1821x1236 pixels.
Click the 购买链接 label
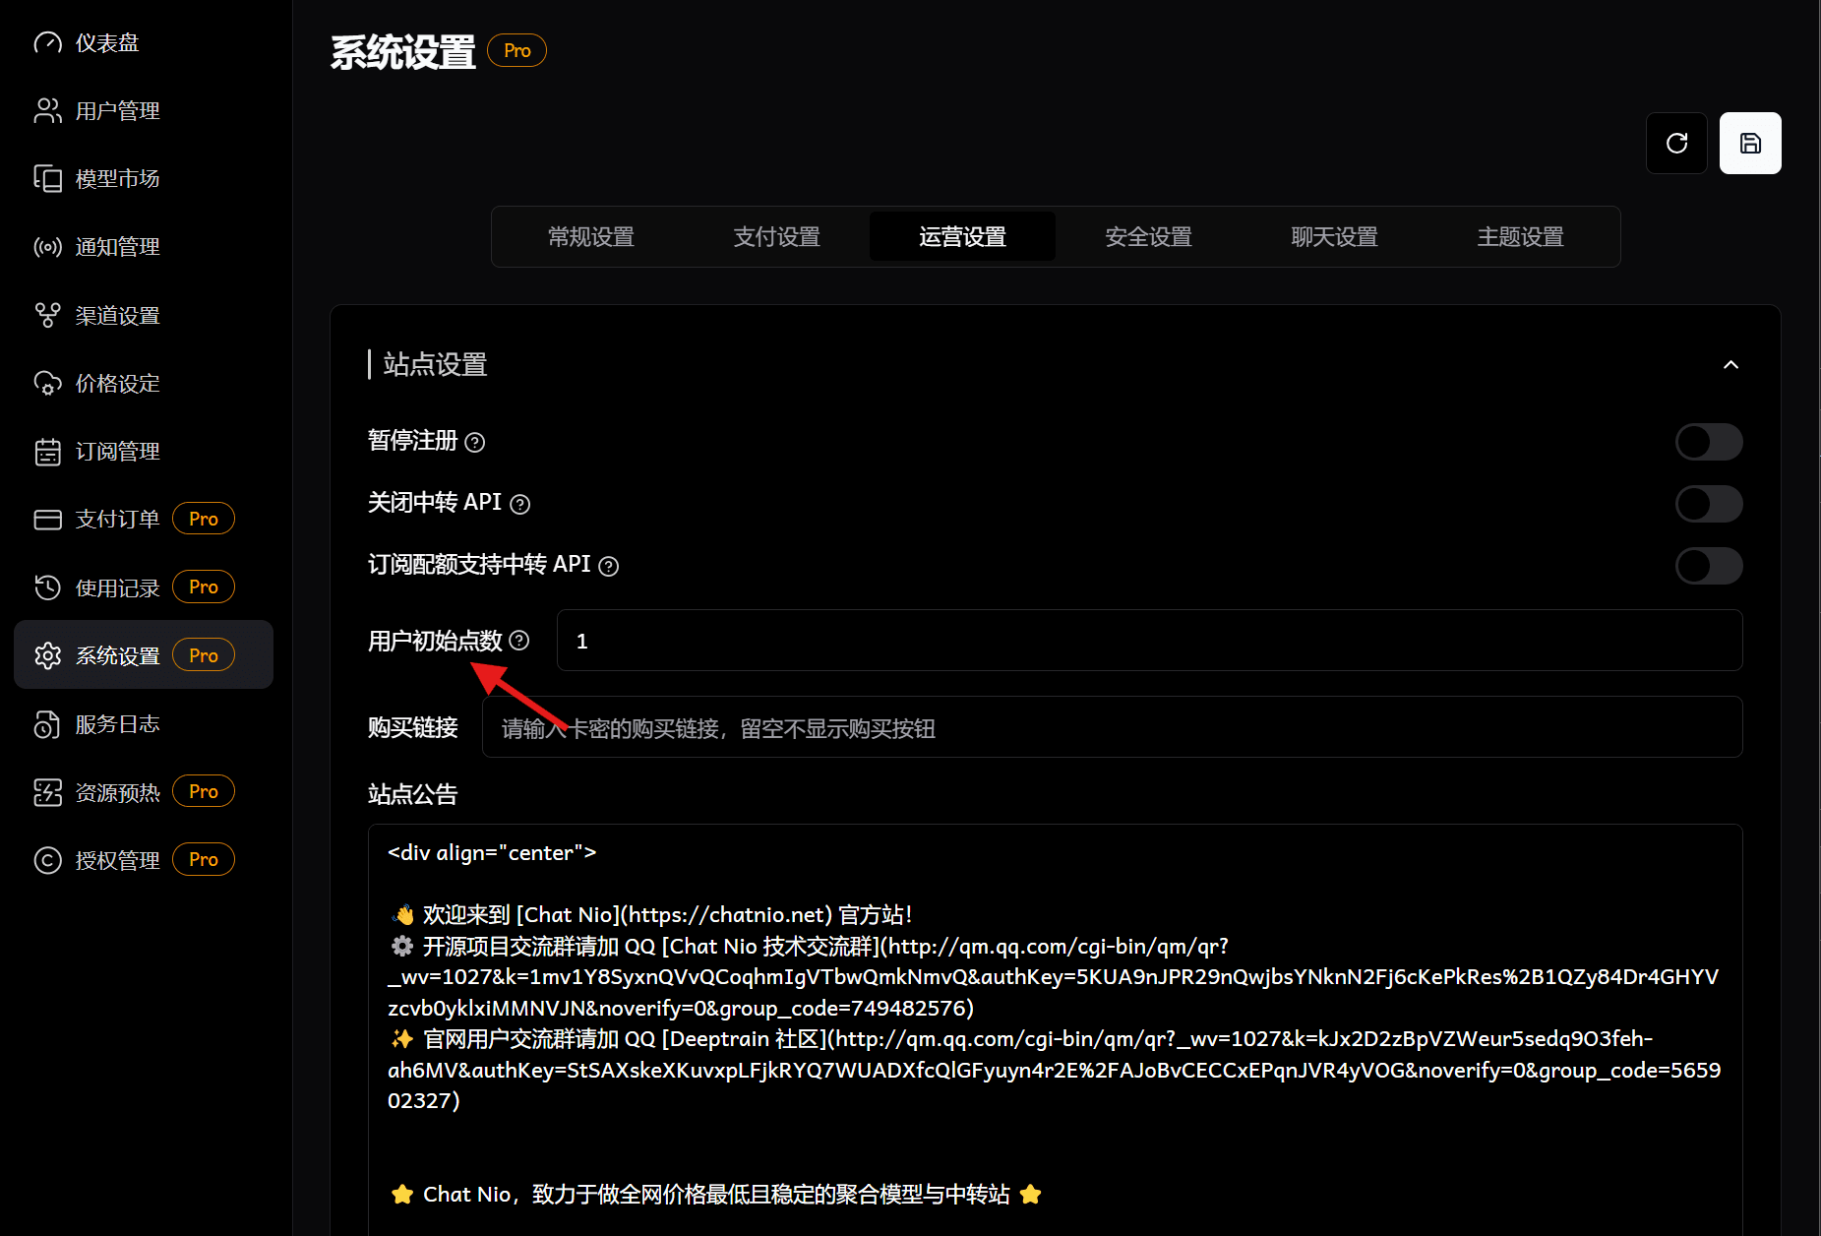point(412,727)
